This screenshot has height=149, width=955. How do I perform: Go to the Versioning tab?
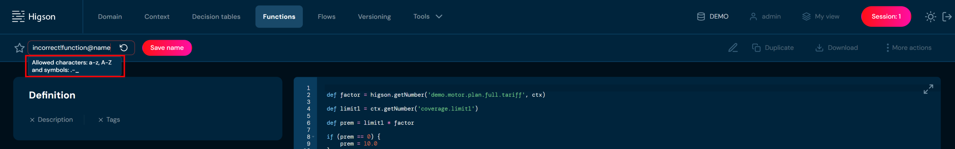click(374, 17)
